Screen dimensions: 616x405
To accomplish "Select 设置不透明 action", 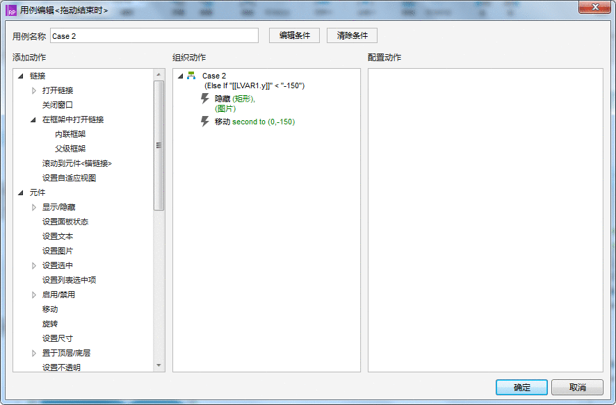I will pyautogui.click(x=61, y=367).
